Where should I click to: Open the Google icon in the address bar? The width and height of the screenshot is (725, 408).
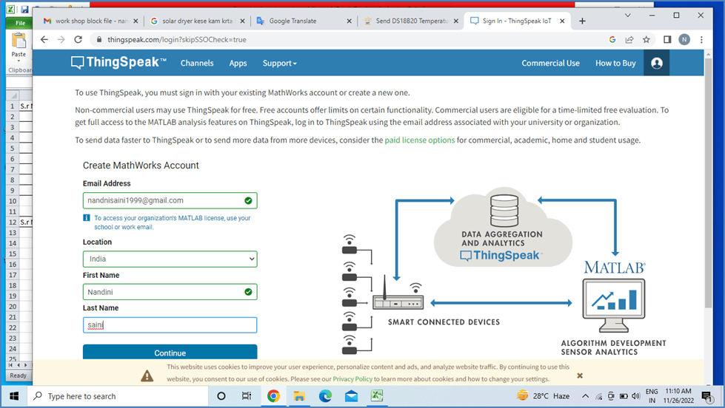click(612, 40)
